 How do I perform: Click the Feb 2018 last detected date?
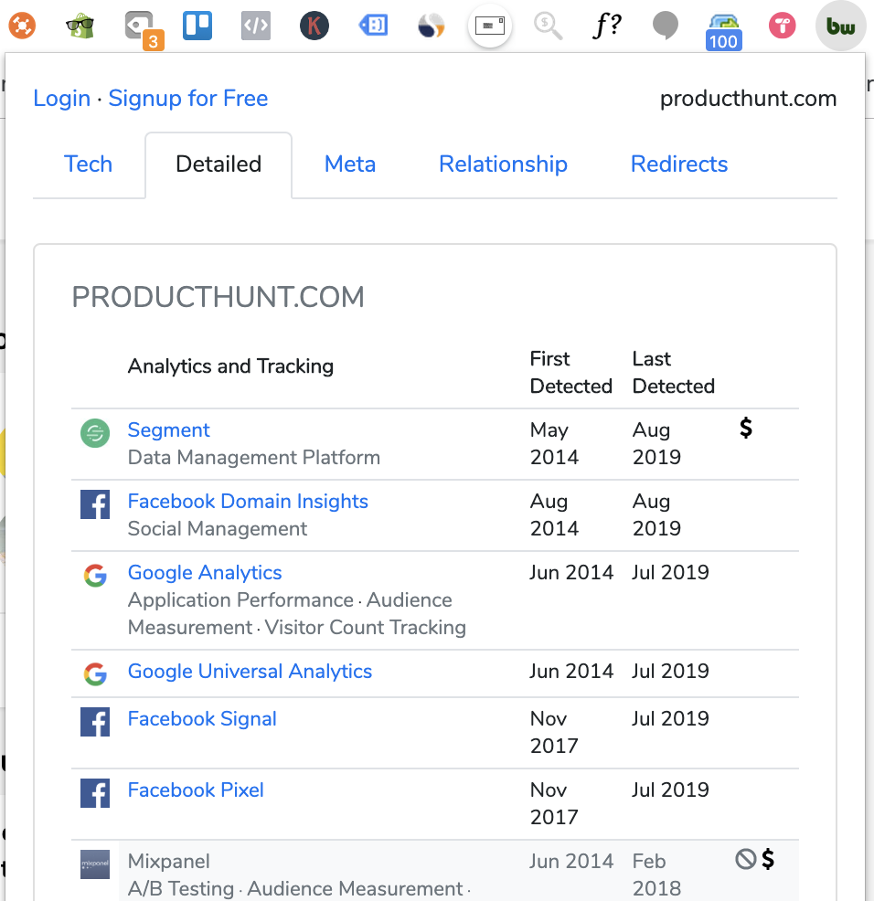656,874
